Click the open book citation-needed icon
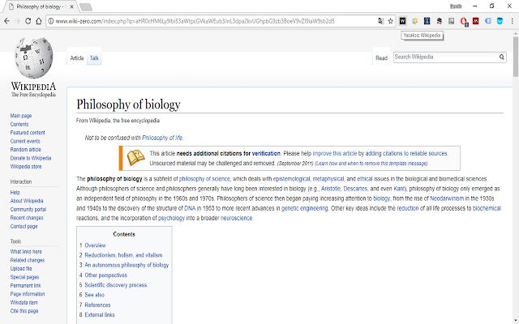Screen dimensions: 519x324 point(135,158)
